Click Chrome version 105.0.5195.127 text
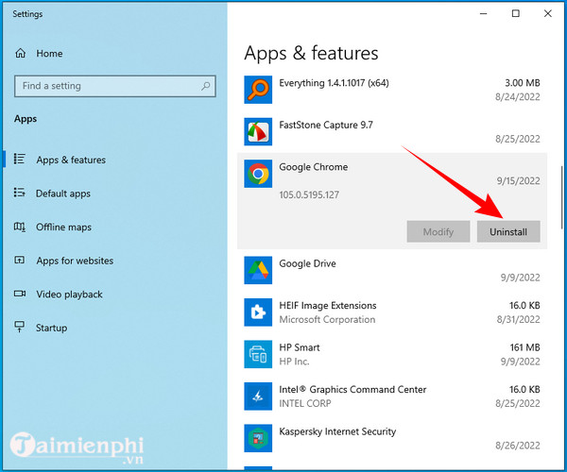This screenshot has height=472, width=567. coord(309,195)
